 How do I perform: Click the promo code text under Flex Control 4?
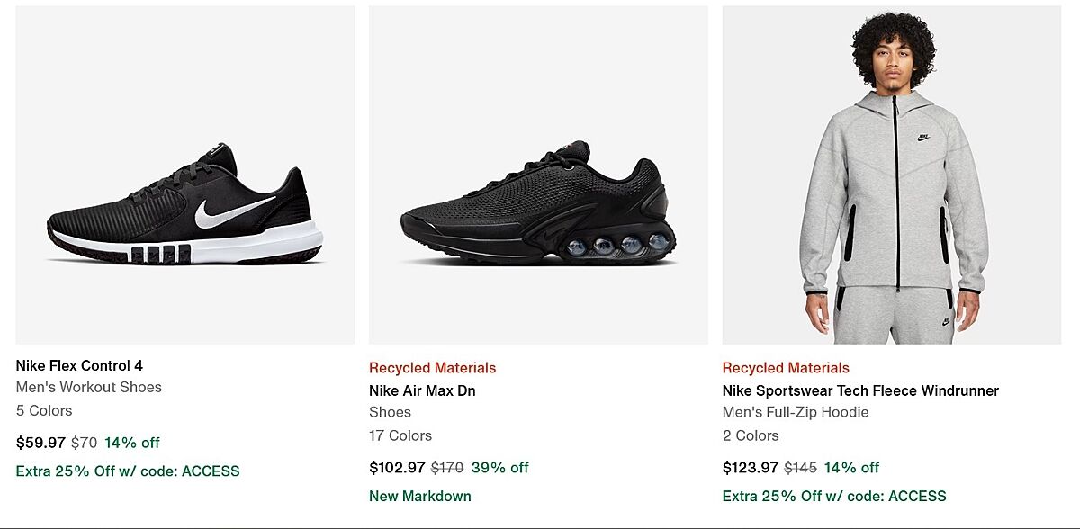tap(128, 471)
